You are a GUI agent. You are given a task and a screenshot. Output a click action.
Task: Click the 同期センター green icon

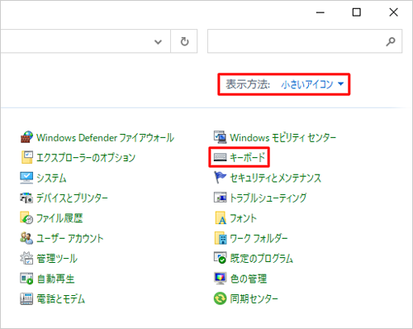pyautogui.click(x=221, y=298)
